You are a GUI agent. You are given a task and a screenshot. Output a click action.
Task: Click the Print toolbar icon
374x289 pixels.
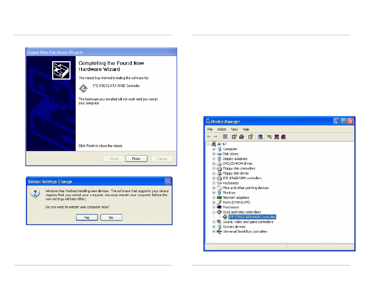[x=241, y=137]
